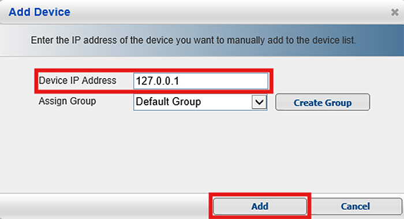
Task: Click the Device IP Address label
Action: click(x=77, y=80)
